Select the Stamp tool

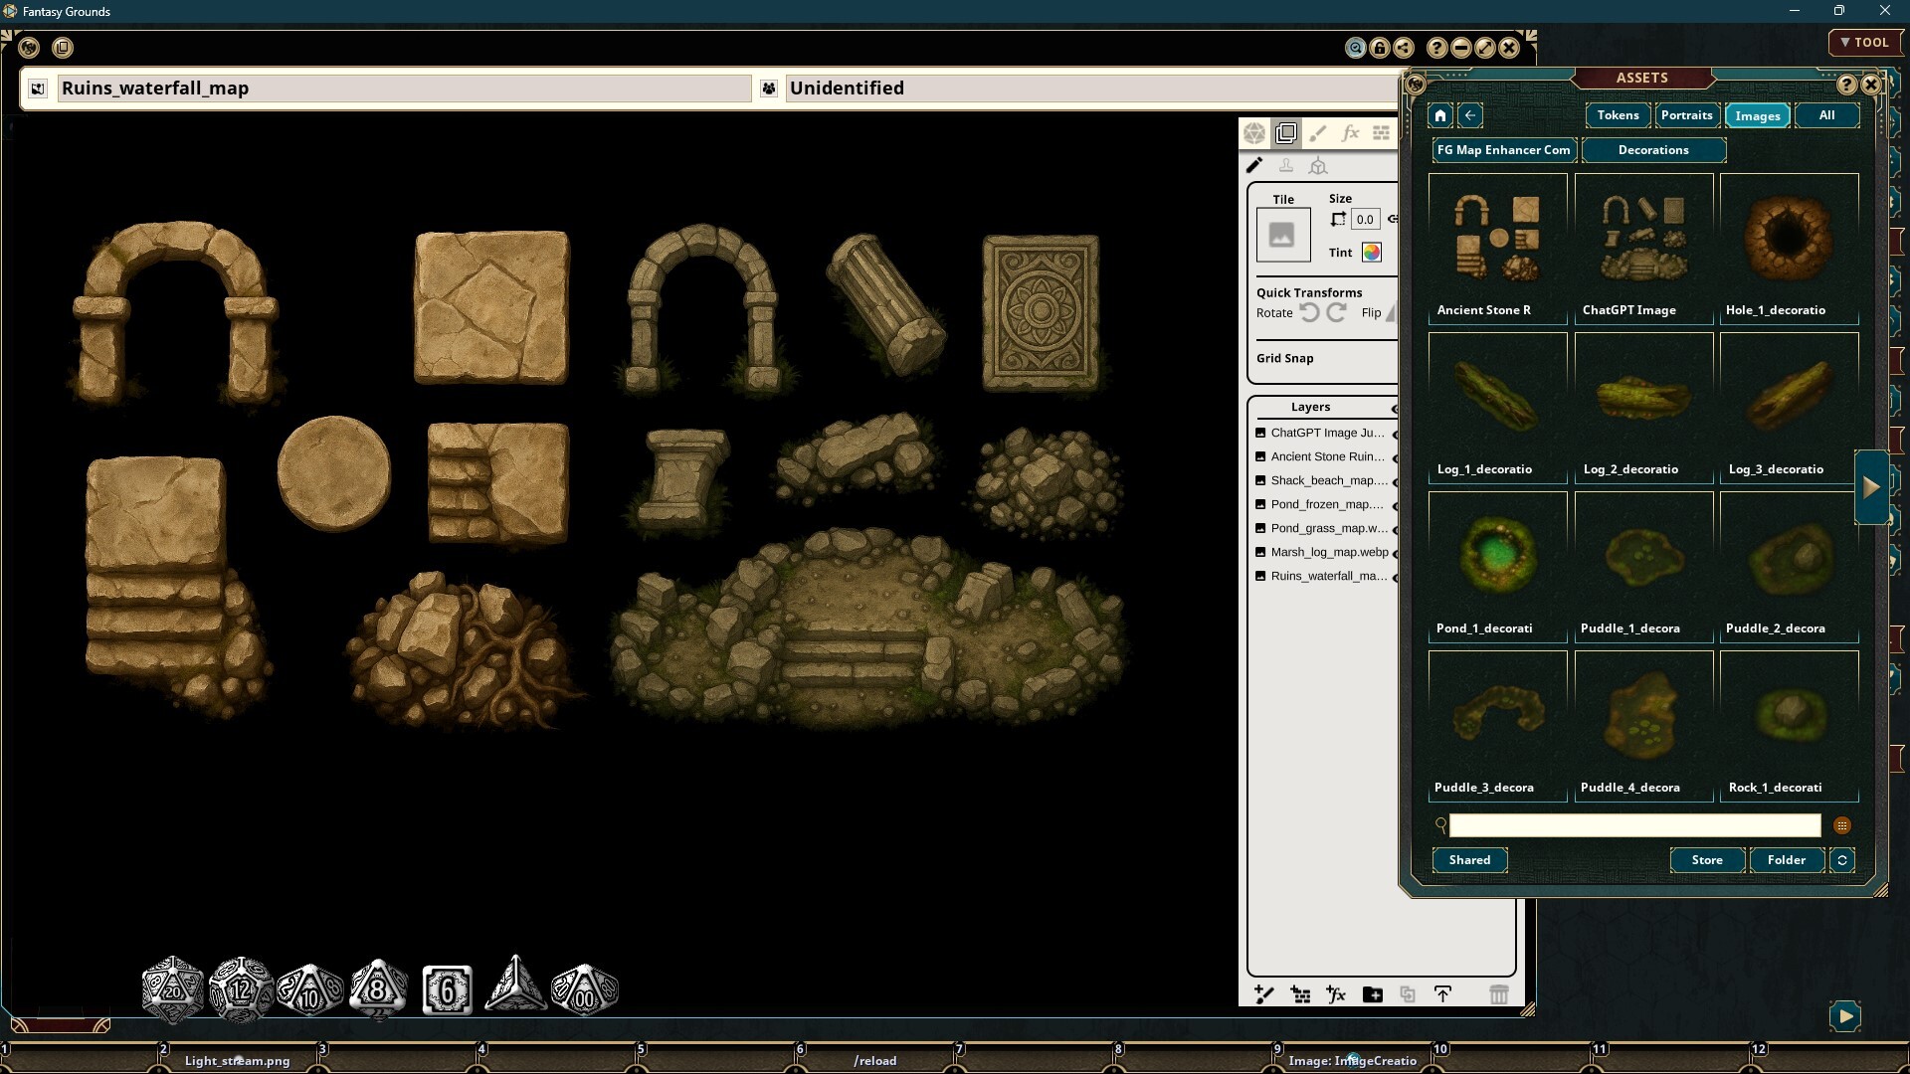(x=1287, y=165)
